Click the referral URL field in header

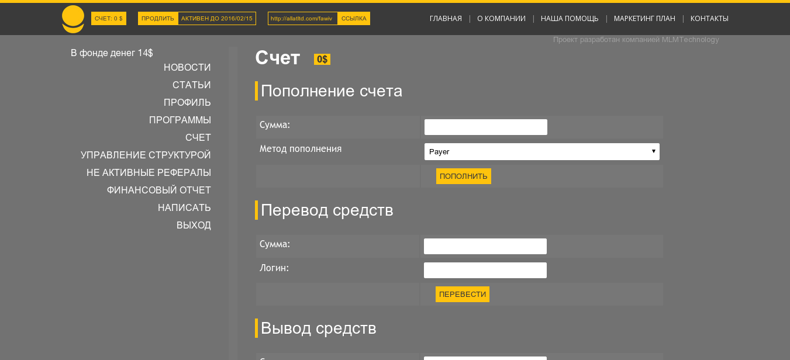tap(303, 19)
